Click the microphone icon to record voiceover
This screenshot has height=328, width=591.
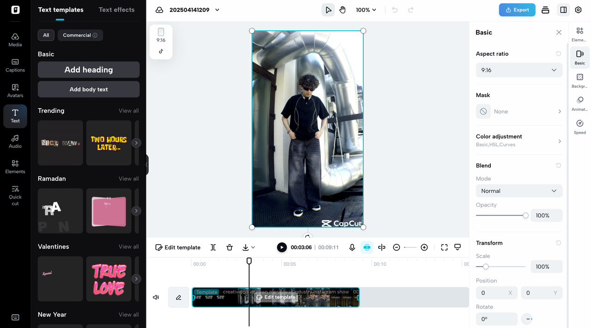[x=352, y=247]
